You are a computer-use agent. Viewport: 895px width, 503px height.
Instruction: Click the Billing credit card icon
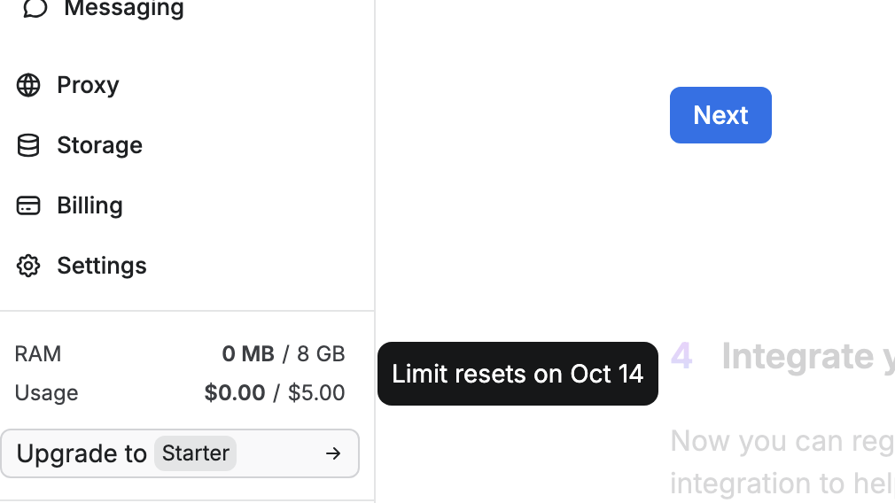click(x=28, y=205)
